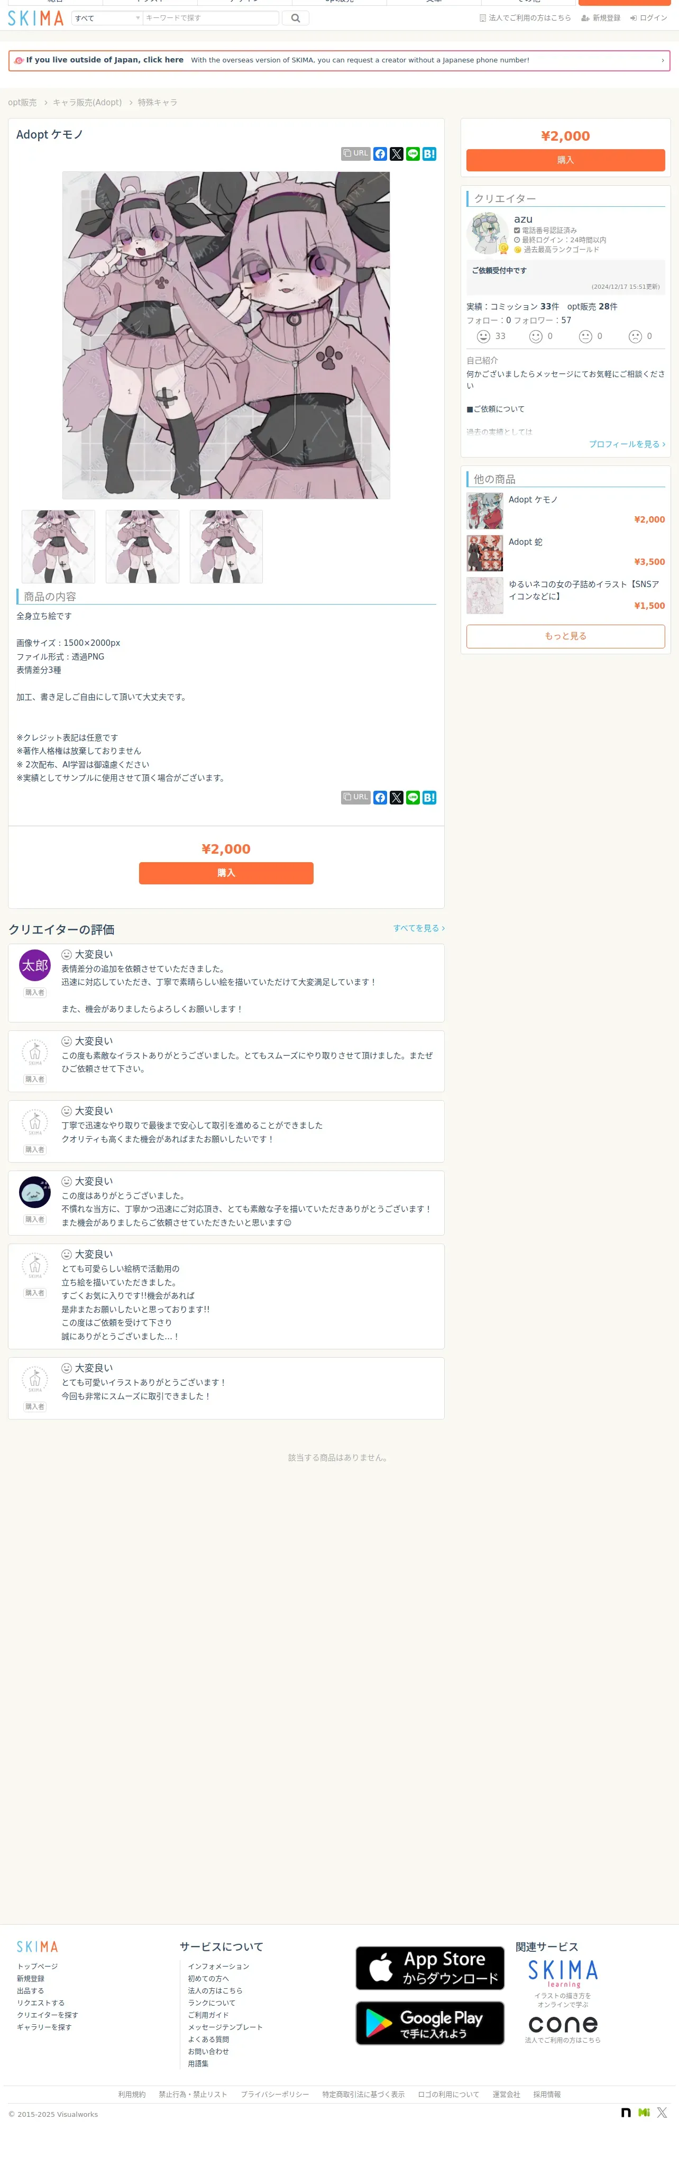Open the main Adopt ケモノ artwork image
Image resolution: width=679 pixels, height=2157 pixels.
click(x=226, y=335)
